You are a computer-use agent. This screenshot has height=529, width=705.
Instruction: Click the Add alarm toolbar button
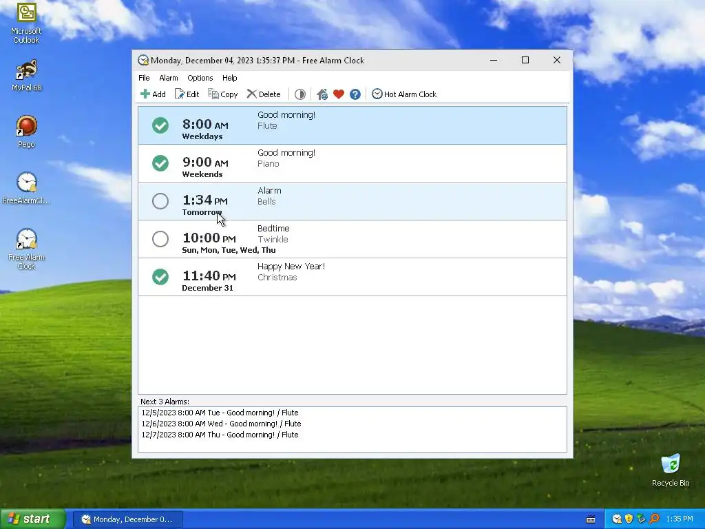[153, 94]
